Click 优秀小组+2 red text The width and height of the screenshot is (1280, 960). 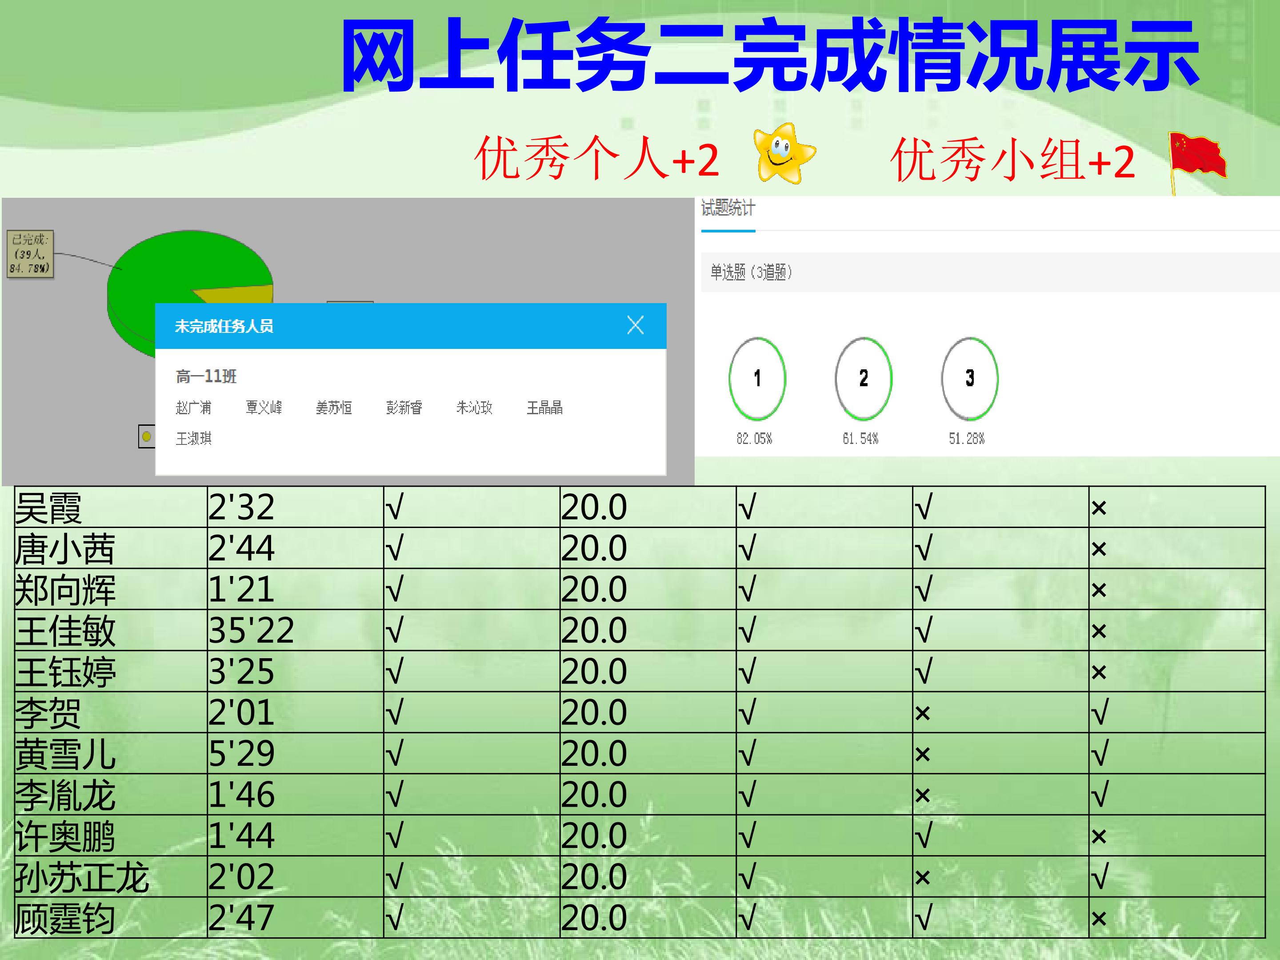pos(1012,160)
